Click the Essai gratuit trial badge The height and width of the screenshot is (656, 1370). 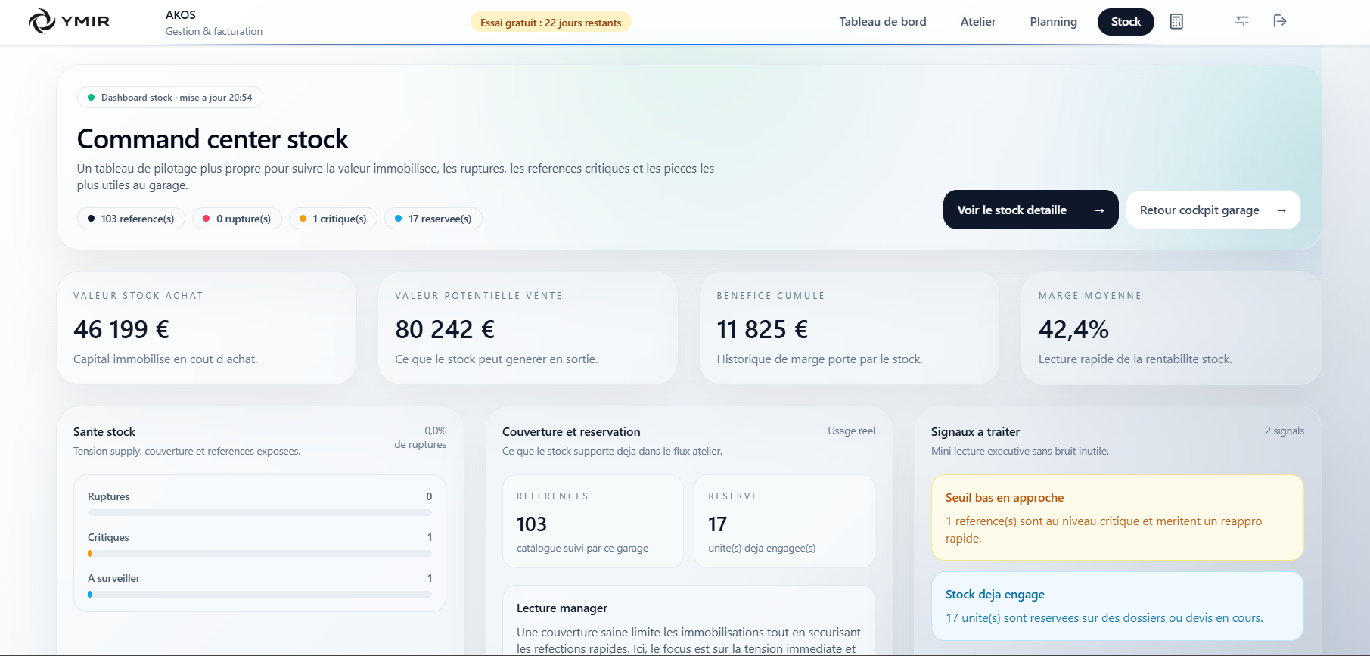pyautogui.click(x=551, y=23)
